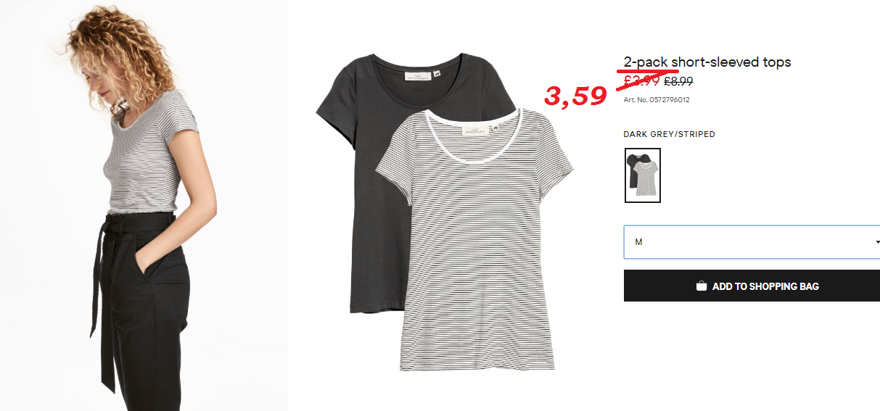This screenshot has height=411, width=880.
Task: Click the 2-pack short-sleeved tops title
Action: click(x=707, y=62)
